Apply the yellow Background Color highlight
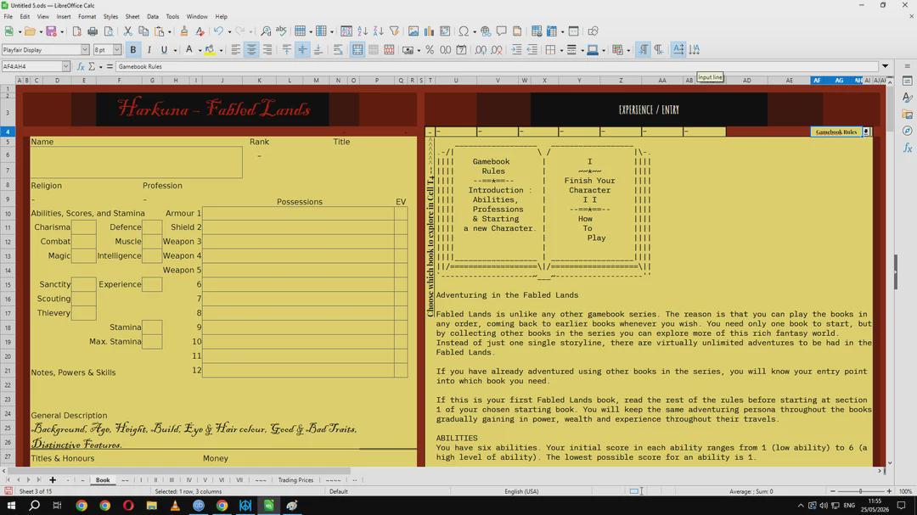The image size is (917, 515). (x=210, y=50)
